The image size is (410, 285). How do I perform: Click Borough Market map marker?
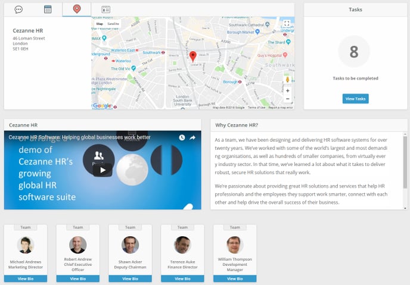click(x=257, y=32)
